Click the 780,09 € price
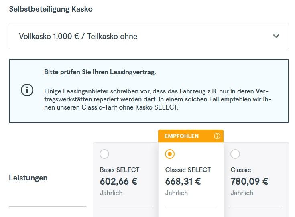 pyautogui.click(x=249, y=181)
